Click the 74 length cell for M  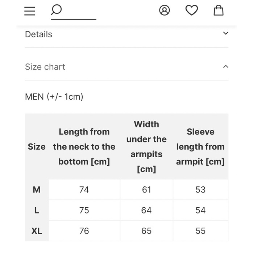point(84,190)
